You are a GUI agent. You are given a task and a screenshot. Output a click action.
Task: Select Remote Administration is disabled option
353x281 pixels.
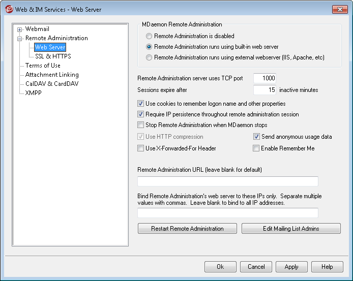click(149, 37)
